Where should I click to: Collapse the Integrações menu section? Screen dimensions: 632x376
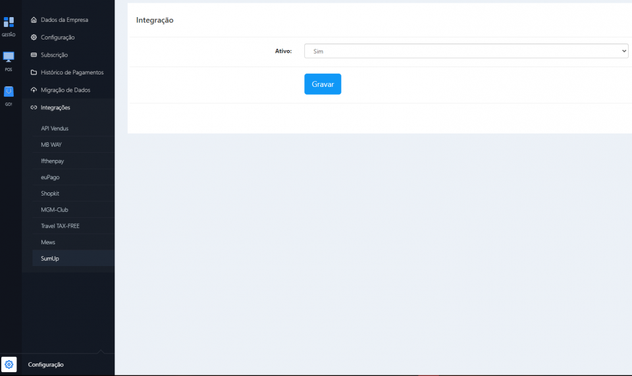click(55, 107)
